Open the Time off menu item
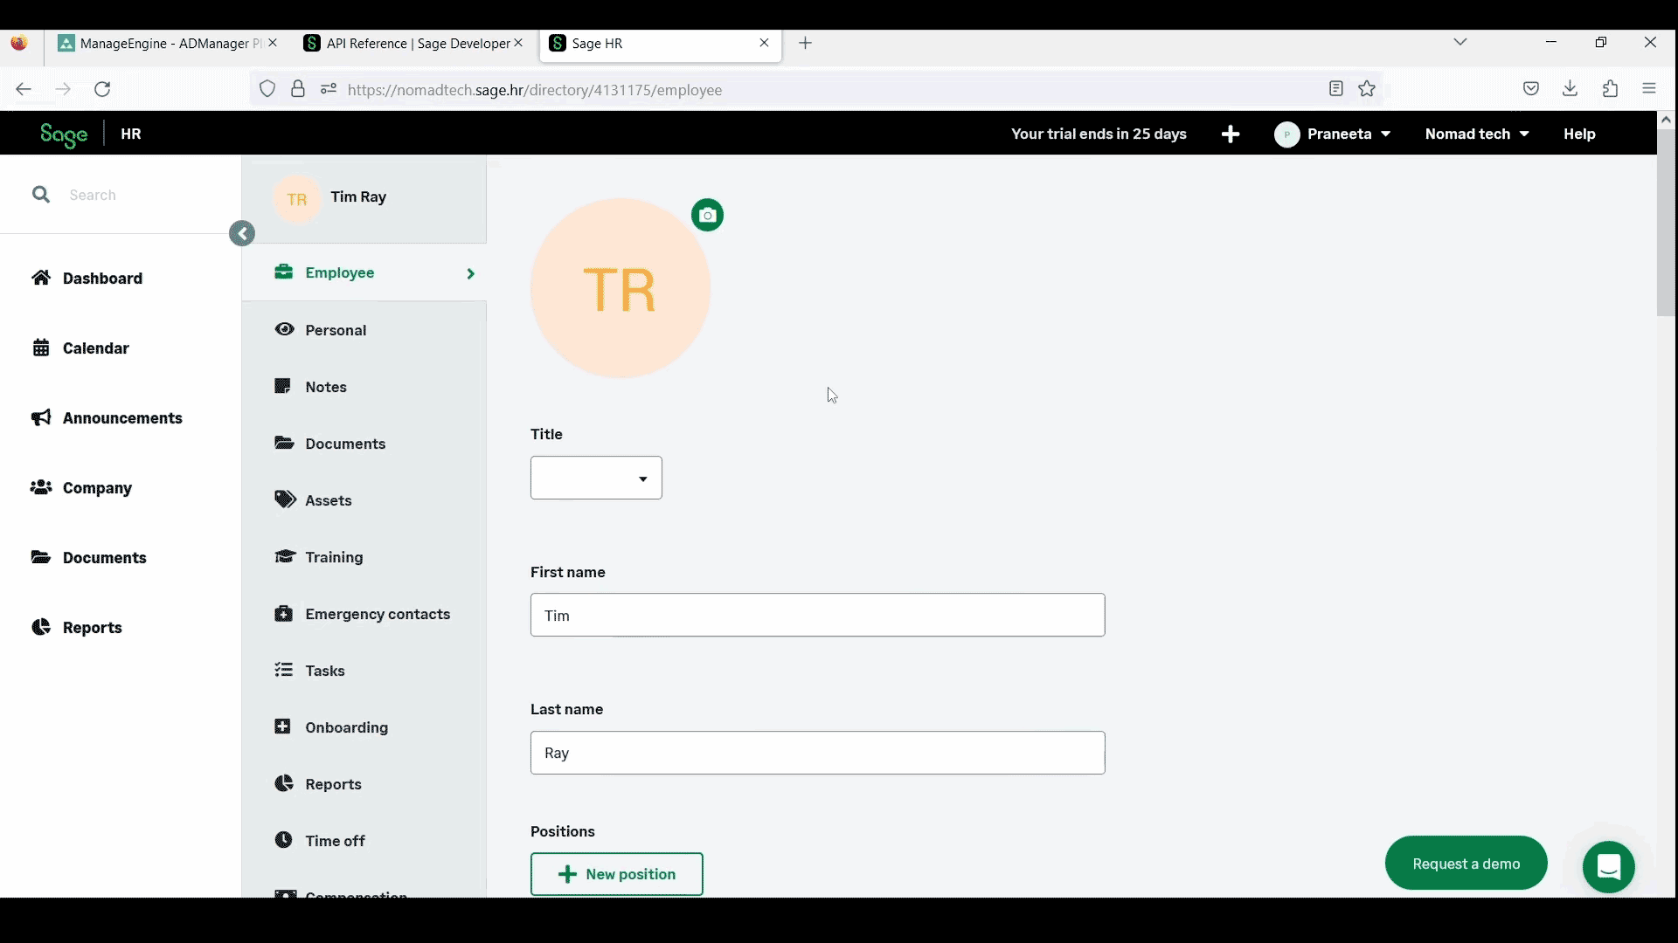 point(335,842)
